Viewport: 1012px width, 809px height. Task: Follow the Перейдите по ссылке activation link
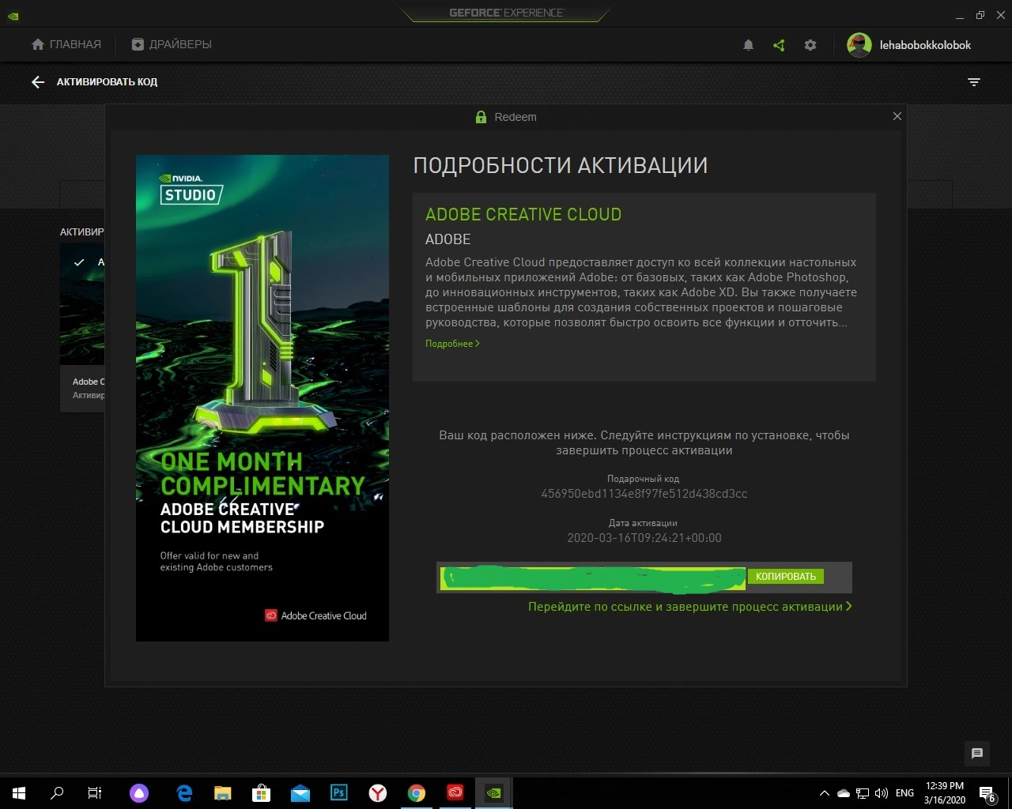(x=690, y=607)
